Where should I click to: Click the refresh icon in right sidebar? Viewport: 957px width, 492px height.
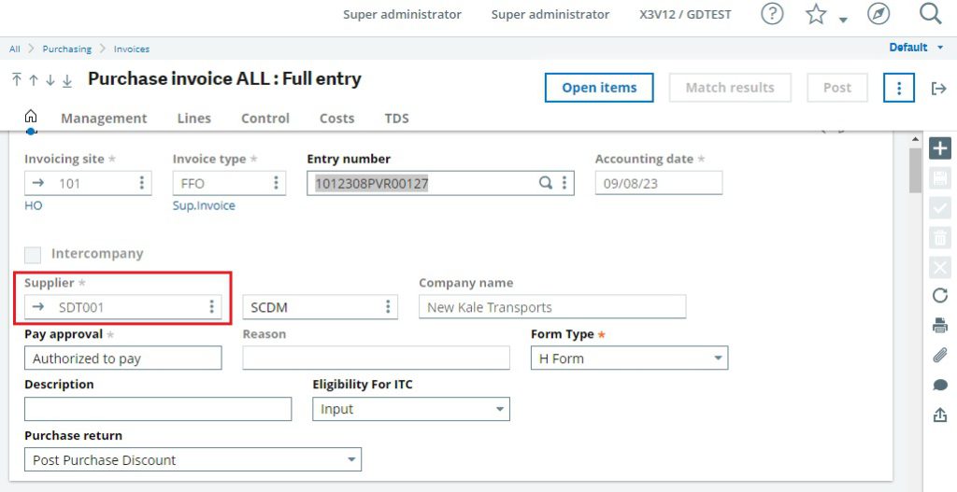(940, 296)
